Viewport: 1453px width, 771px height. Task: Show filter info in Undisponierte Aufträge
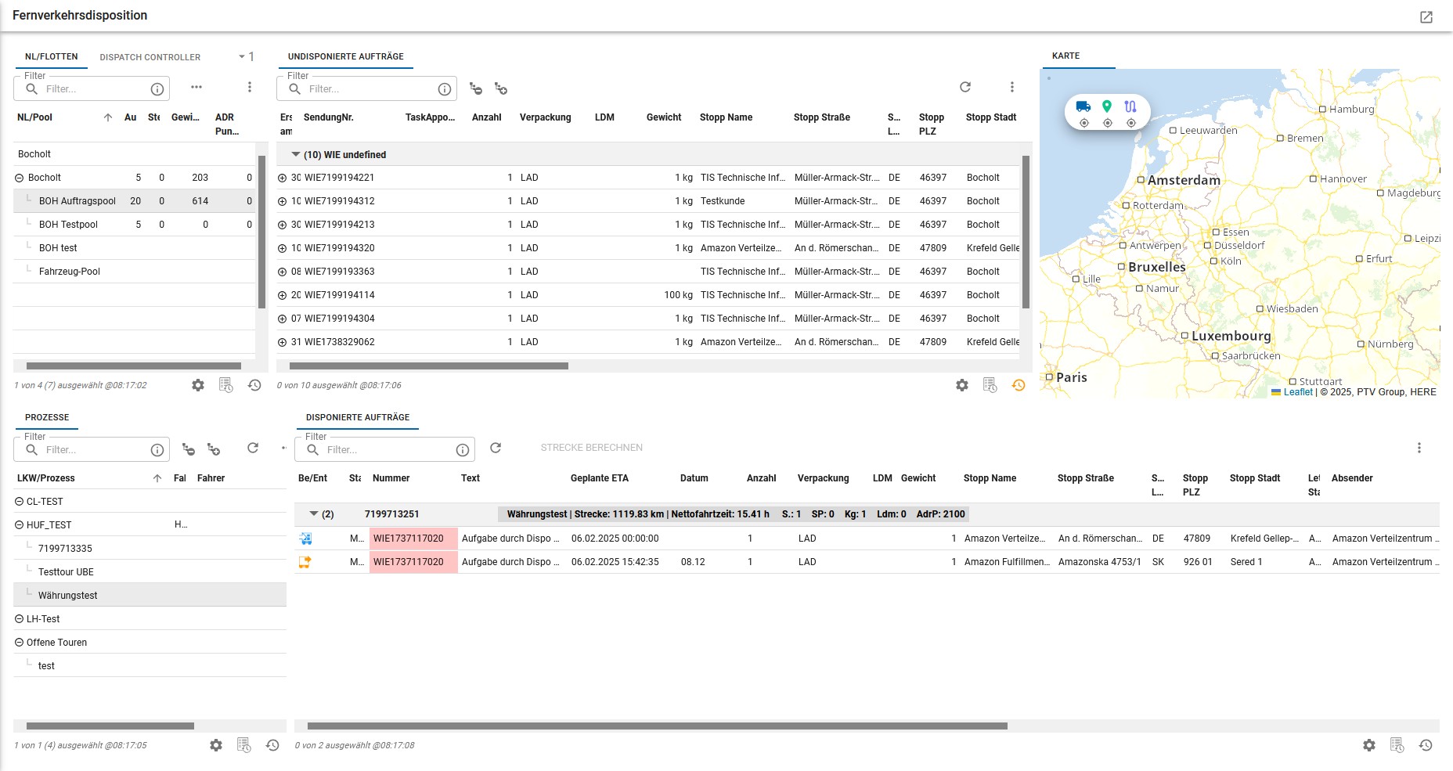[445, 89]
